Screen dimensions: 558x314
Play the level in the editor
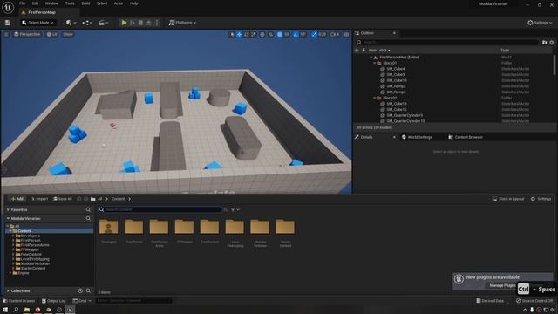click(x=124, y=23)
